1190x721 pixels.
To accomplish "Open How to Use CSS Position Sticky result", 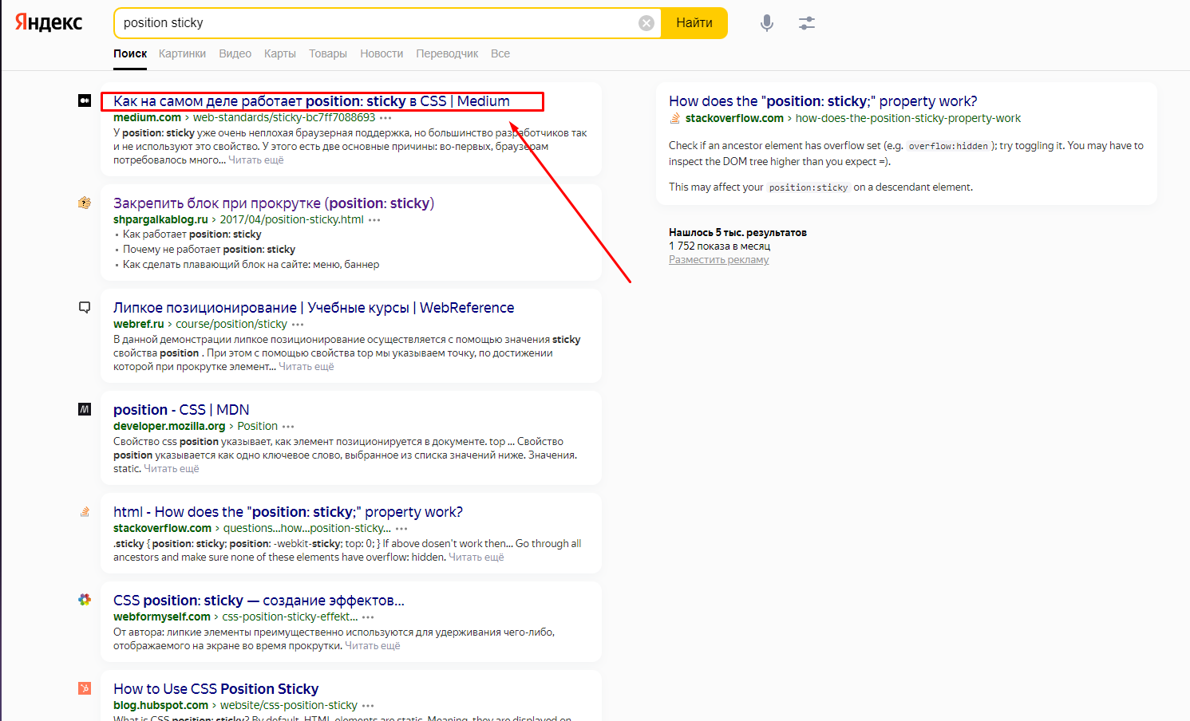I will coord(216,689).
